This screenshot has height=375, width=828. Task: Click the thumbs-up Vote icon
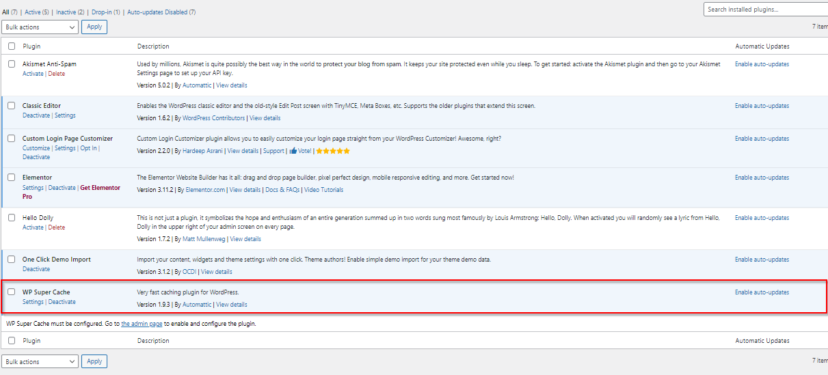coord(293,151)
